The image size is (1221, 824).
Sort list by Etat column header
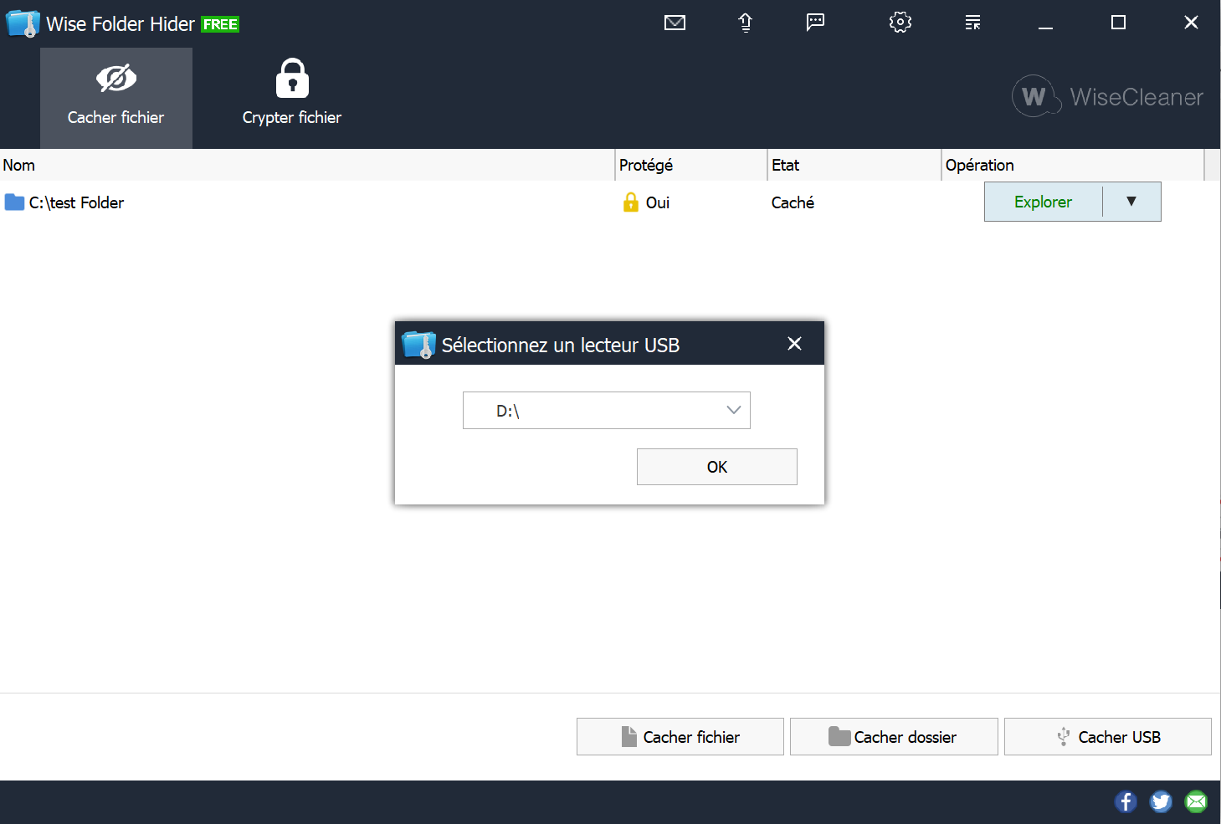tap(854, 165)
